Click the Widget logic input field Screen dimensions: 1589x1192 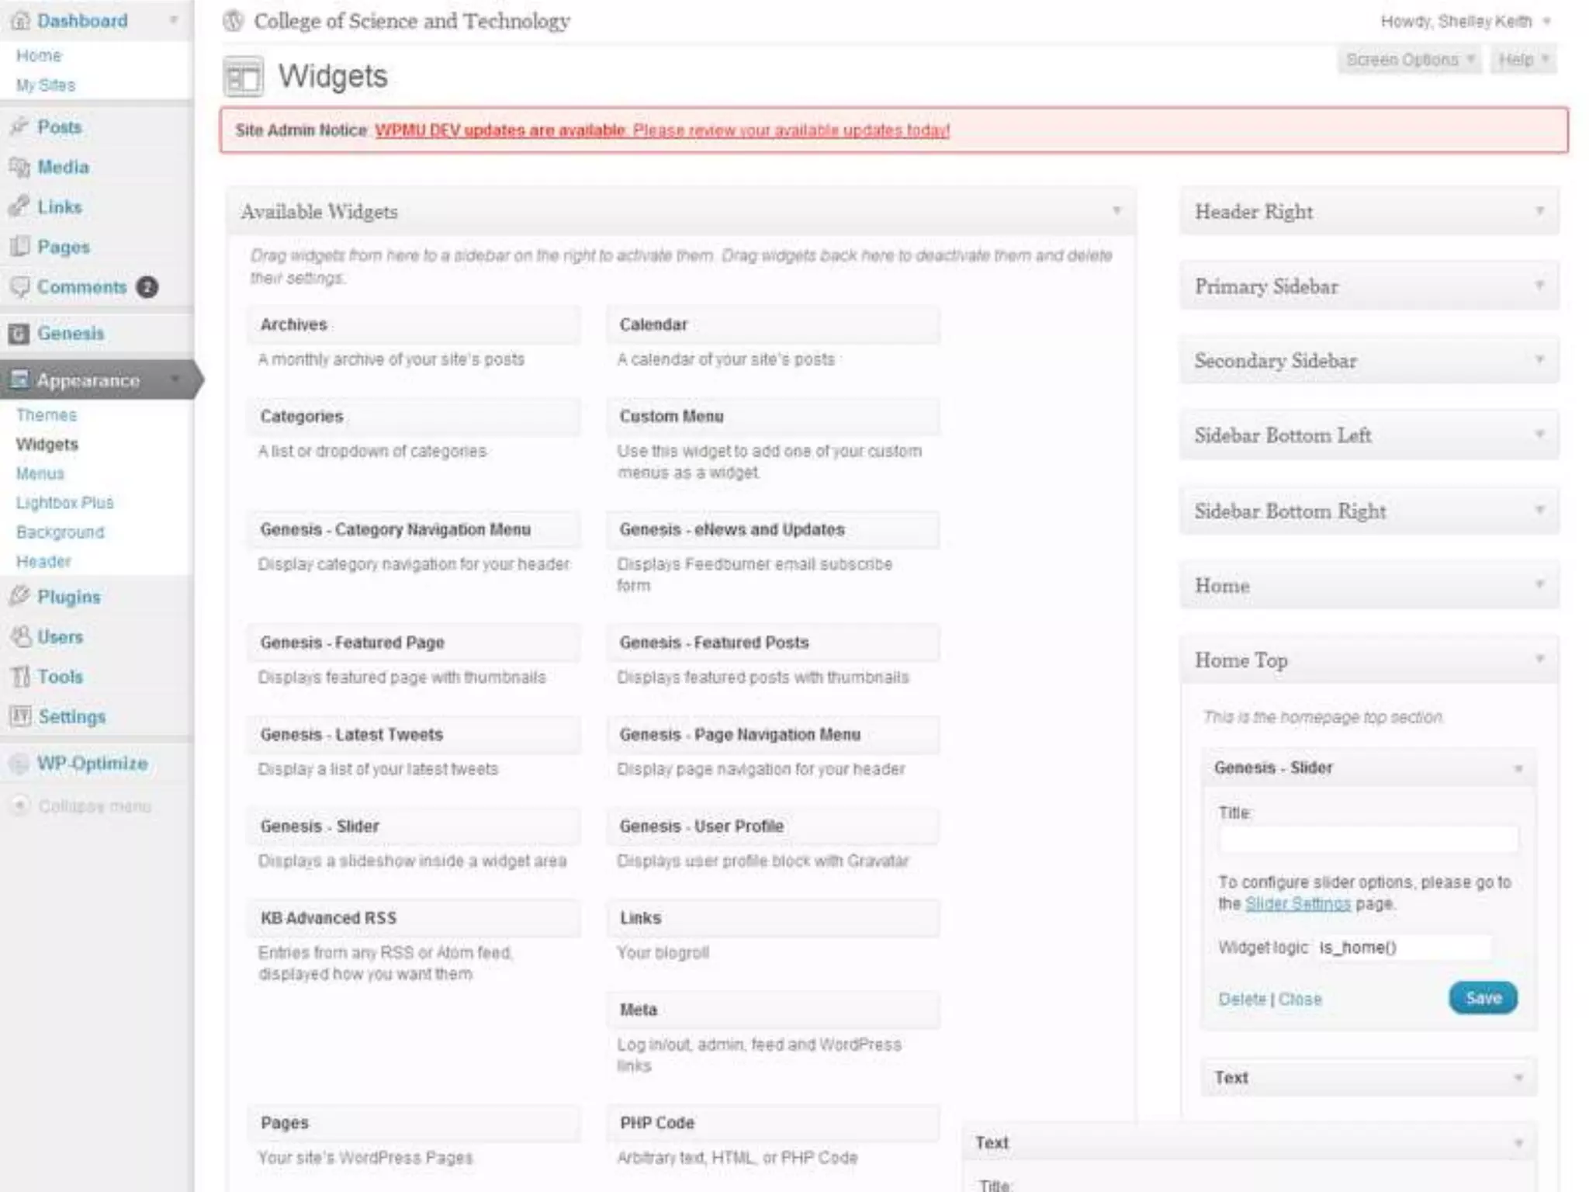click(x=1403, y=948)
